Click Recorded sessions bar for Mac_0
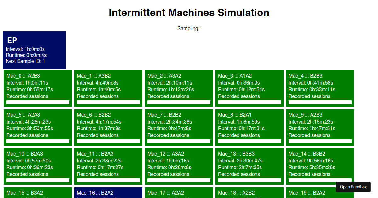This screenshot has width=378, height=198. click(x=37, y=102)
